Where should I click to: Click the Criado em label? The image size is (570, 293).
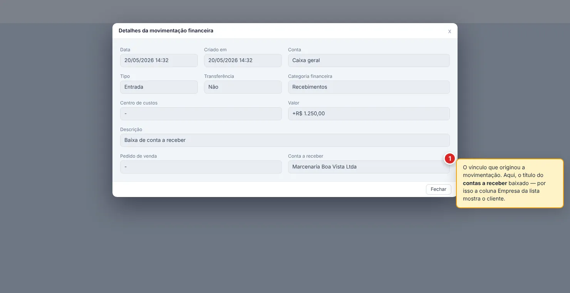(x=215, y=50)
